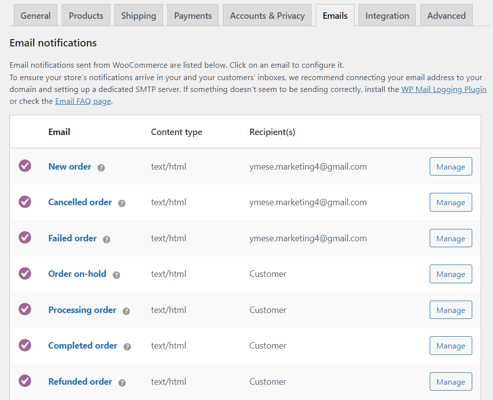Click Manage for Refunded order
Viewport: 493px width, 400px height.
coord(451,381)
